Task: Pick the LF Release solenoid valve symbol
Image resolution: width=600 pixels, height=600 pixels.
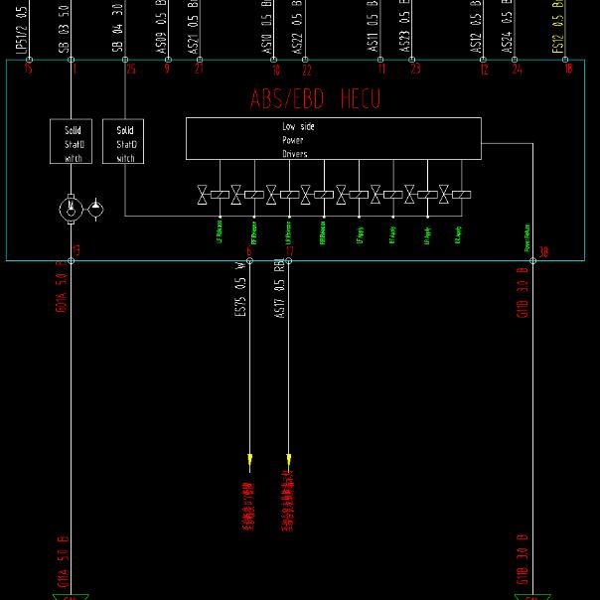Action: point(214,195)
